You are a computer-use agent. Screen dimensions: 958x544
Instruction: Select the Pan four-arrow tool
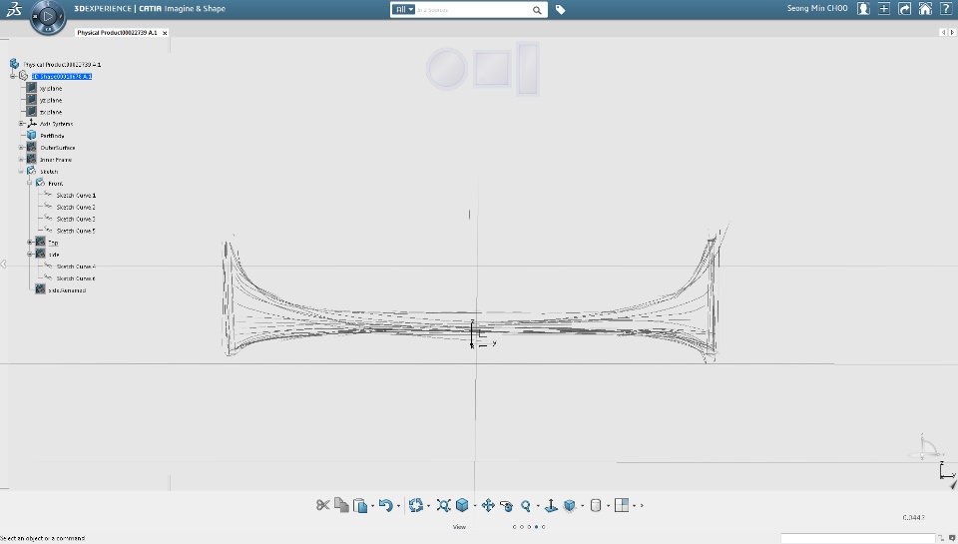point(488,505)
